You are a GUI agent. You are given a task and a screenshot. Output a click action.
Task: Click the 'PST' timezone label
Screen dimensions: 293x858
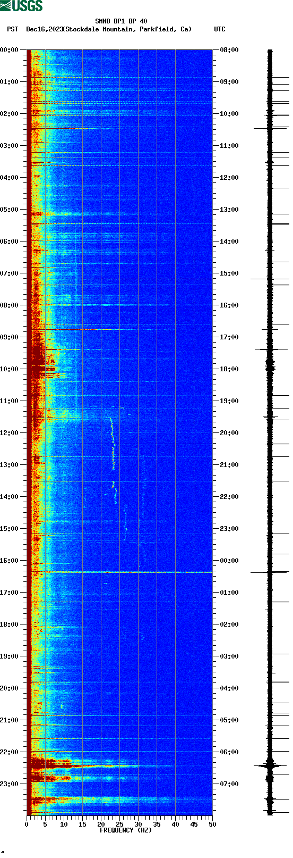coord(13,29)
